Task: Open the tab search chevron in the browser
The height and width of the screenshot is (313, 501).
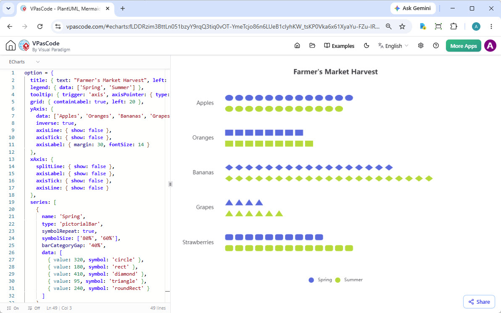Action: (8, 9)
